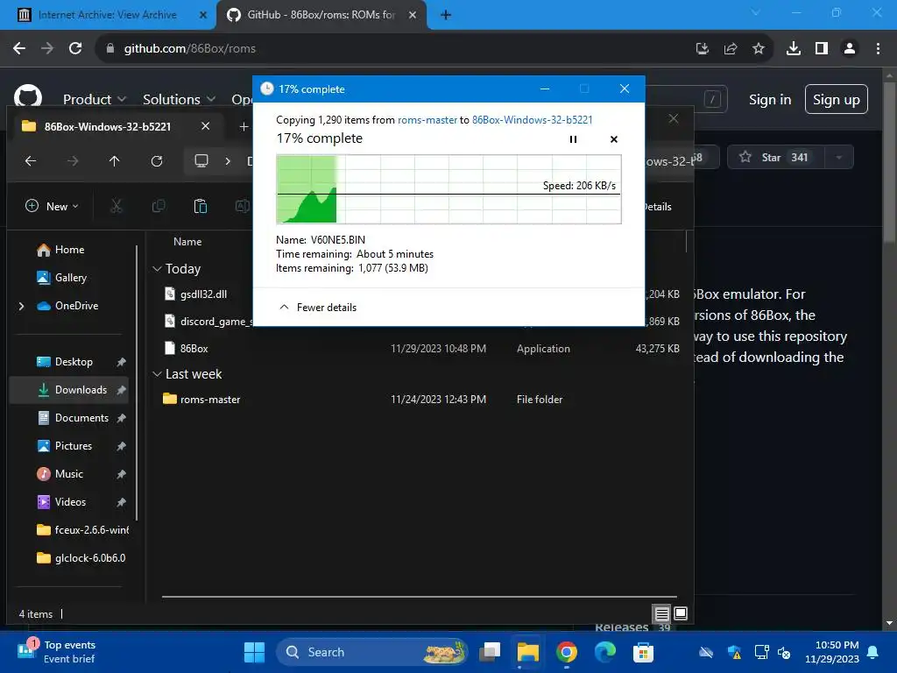This screenshot has height=673, width=897.
Task: Open roms-master link in copy dialog
Action: 427,119
